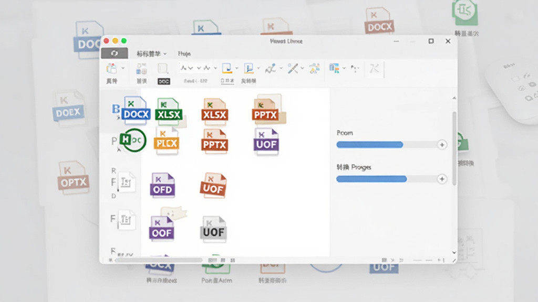
Task: Click the running figure toolbar icon
Action: pyautogui.click(x=271, y=69)
